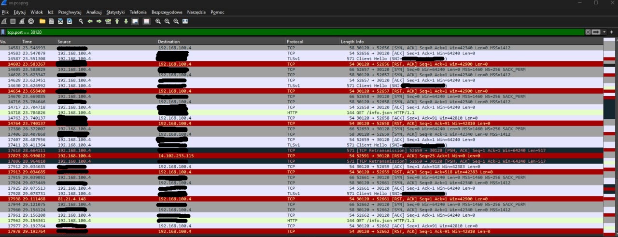This screenshot has width=618, height=237.
Task: Click the zoom in magnifier icon
Action: coord(158,21)
